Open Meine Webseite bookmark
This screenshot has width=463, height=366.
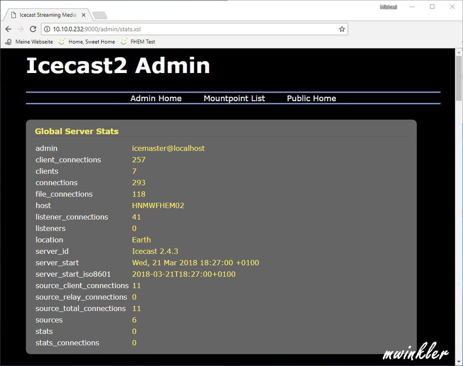point(29,42)
